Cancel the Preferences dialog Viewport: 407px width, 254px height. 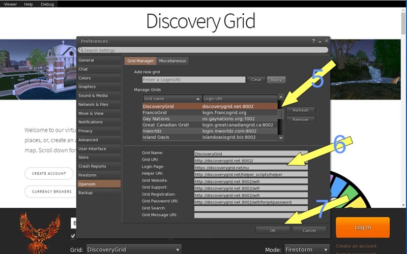pos(309,230)
